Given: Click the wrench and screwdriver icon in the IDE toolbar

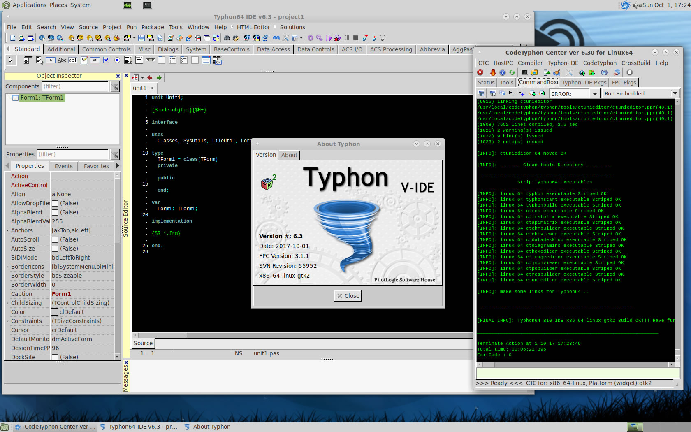Looking at the screenshot, I should point(285,38).
